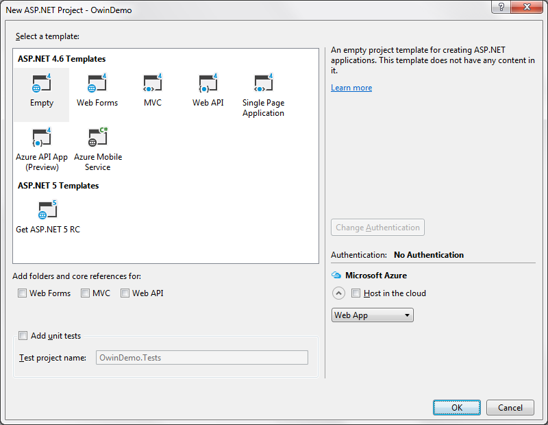Click the 'Single Page Application' label text

pyautogui.click(x=264, y=108)
